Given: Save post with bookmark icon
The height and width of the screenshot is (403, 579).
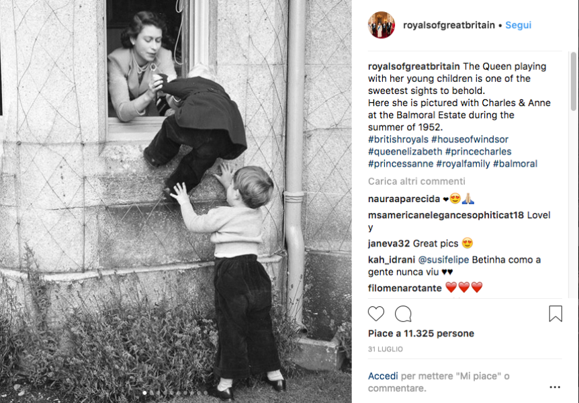Looking at the screenshot, I should (555, 314).
